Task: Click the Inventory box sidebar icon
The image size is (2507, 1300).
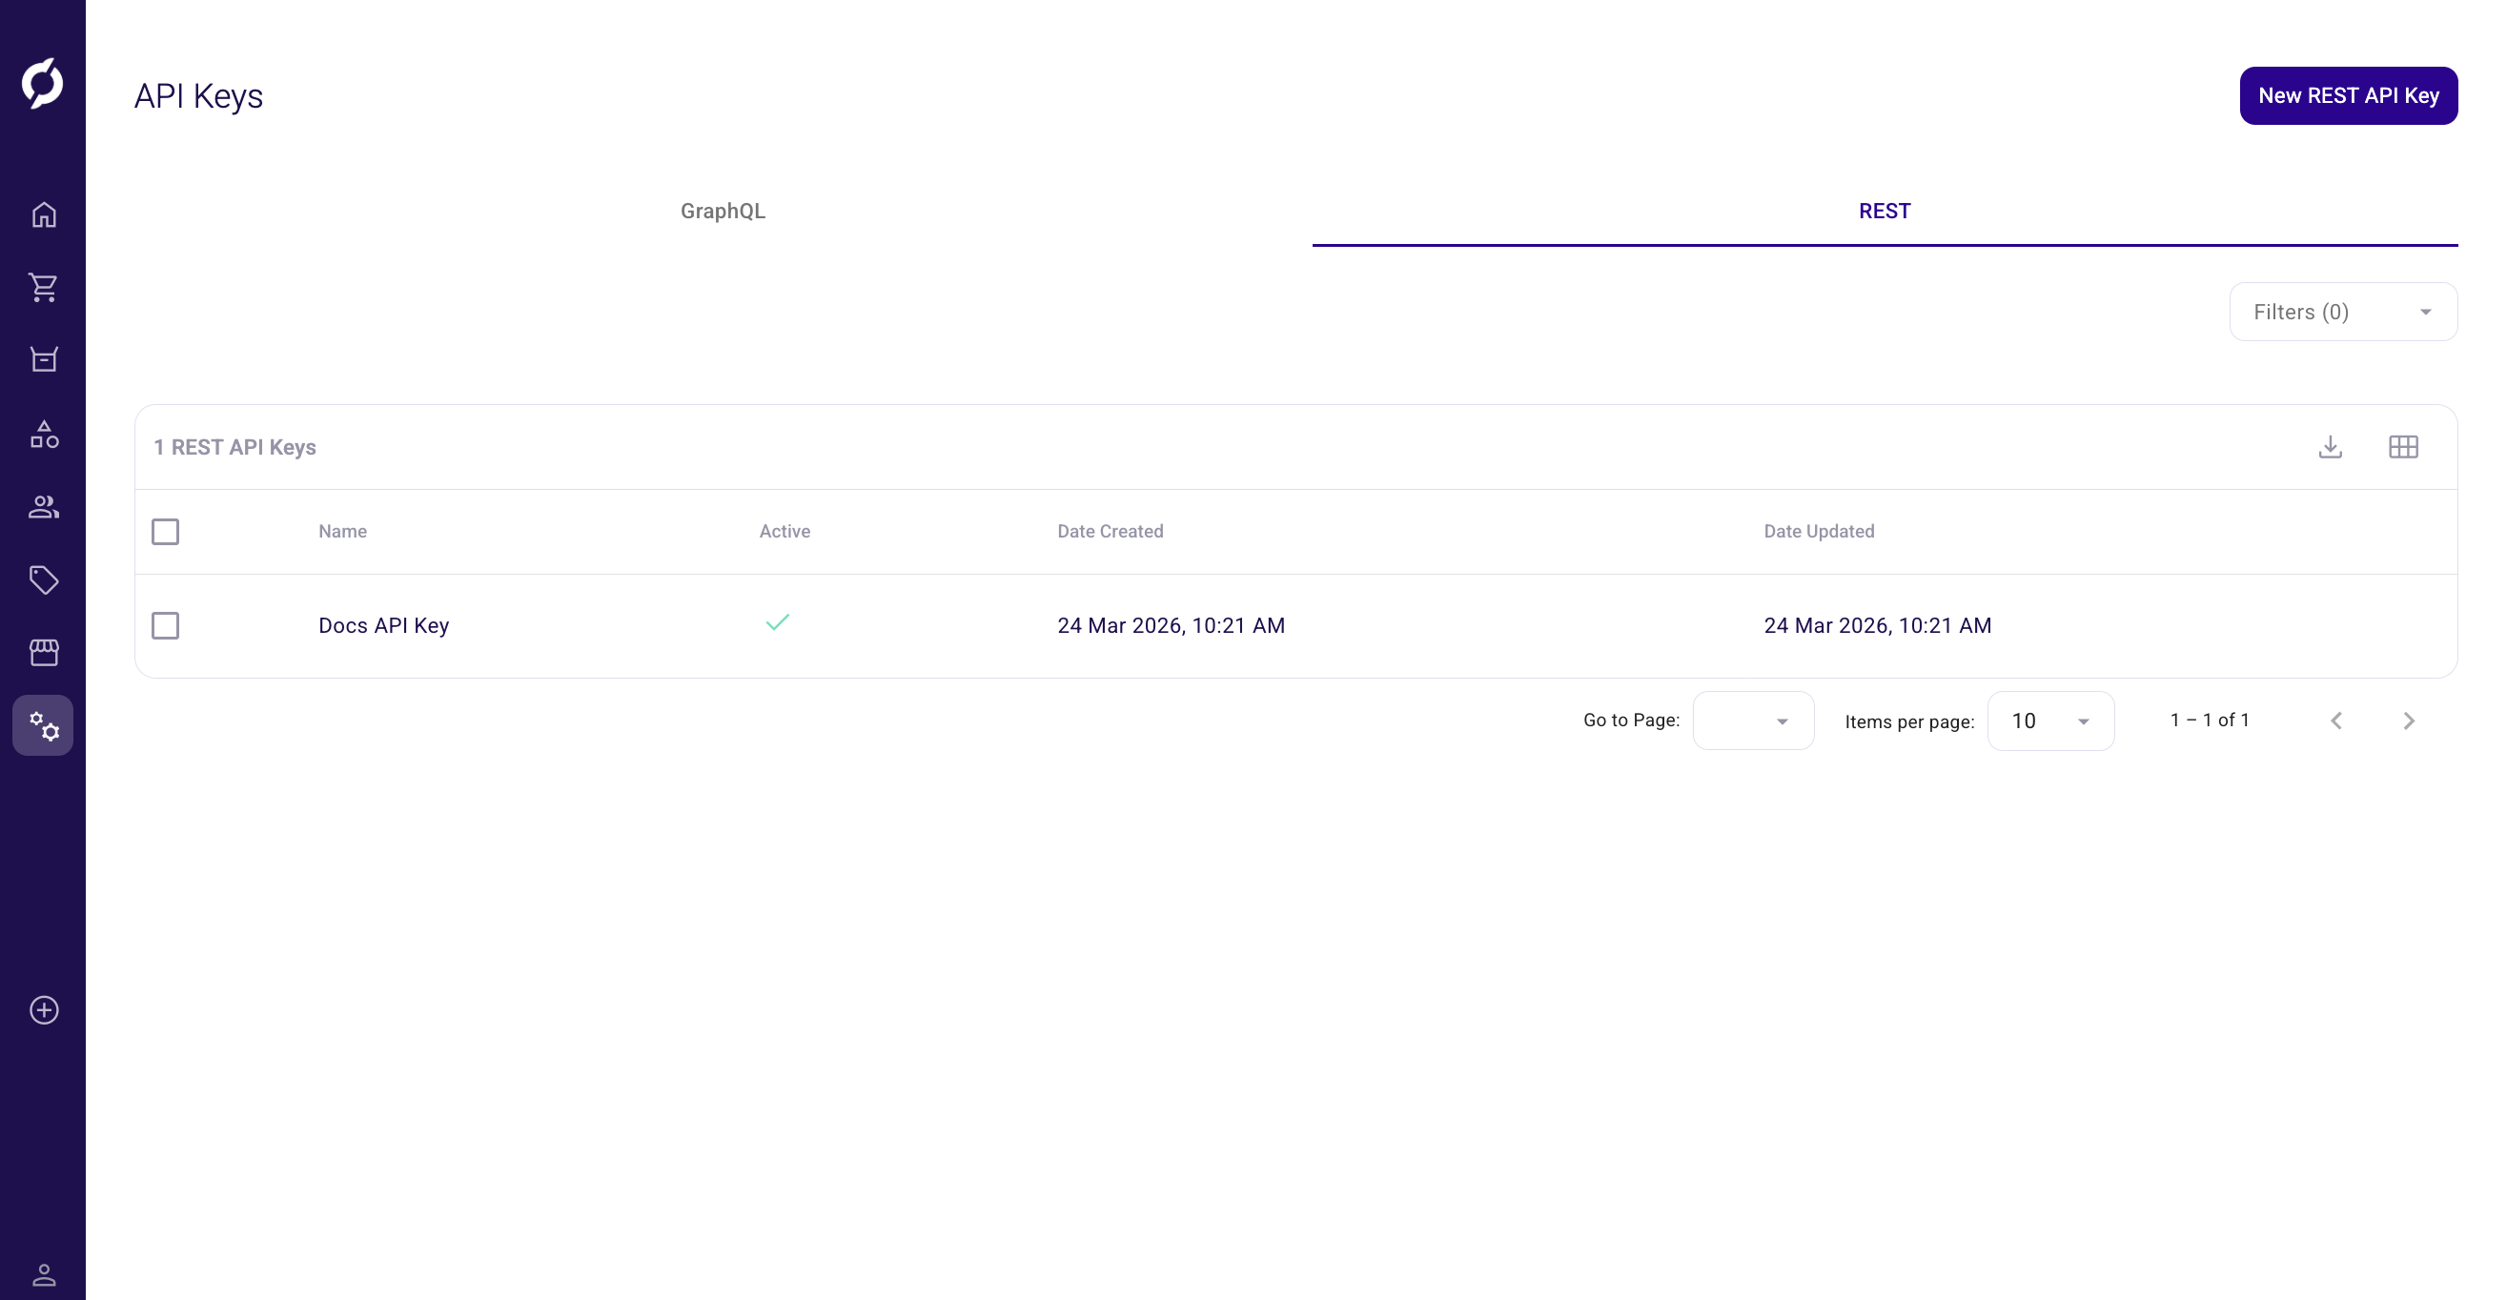Action: tap(44, 360)
